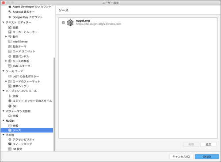Collapse the テキスト エディター section
Viewport: 221px width, 162px height.
pyautogui.click(x=4, y=22)
